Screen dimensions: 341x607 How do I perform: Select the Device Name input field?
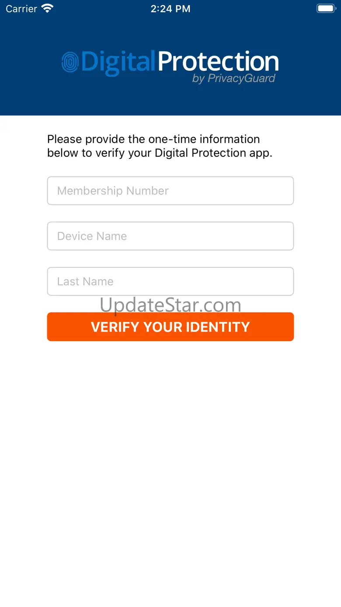[x=170, y=236]
